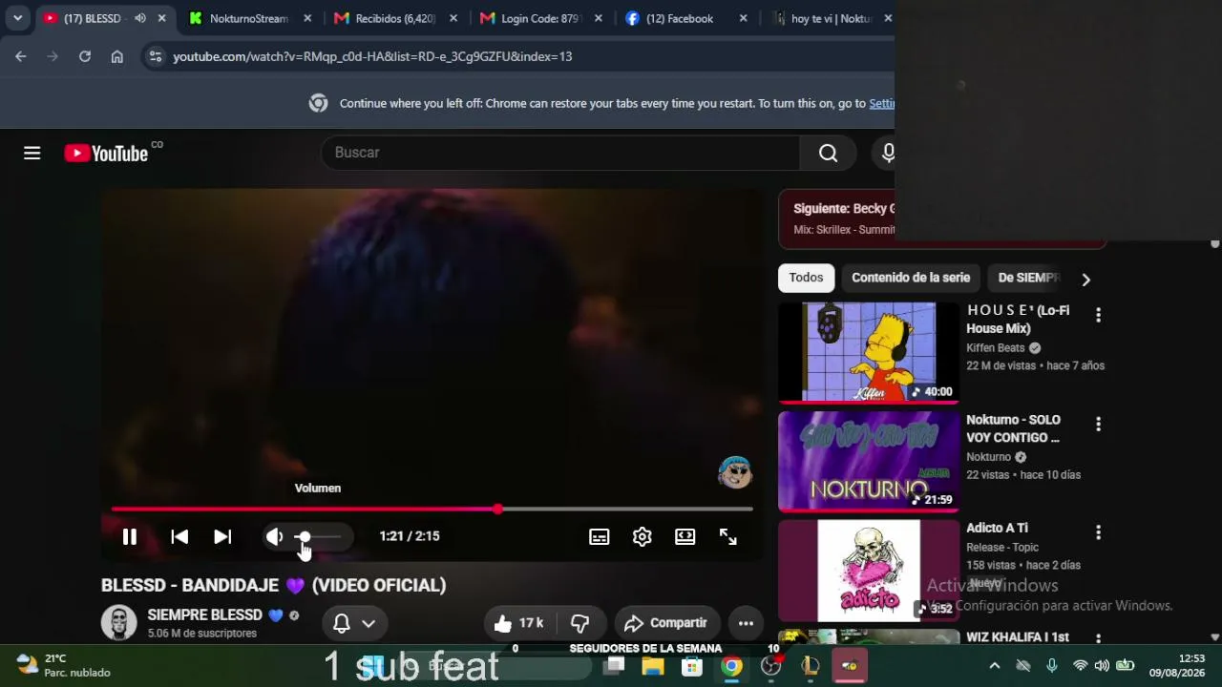Image resolution: width=1222 pixels, height=687 pixels.
Task: Go back in the browser
Action: (21, 56)
